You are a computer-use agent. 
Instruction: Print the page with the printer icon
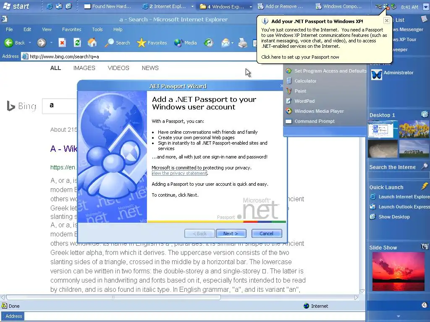point(243,43)
